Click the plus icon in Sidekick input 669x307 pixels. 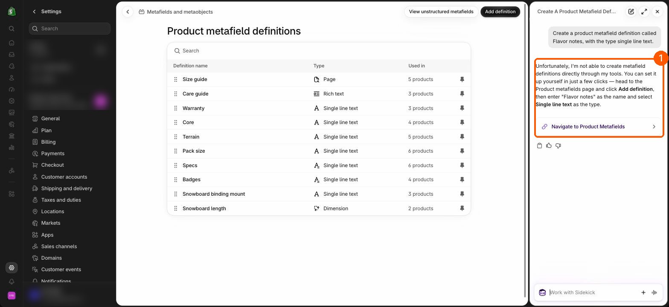coord(643,293)
